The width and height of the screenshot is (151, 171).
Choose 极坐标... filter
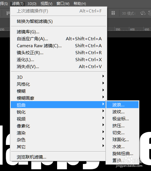[122, 119]
